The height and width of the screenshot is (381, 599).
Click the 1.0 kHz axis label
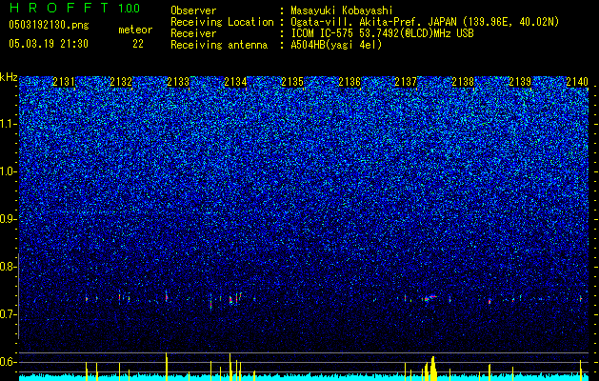[x=7, y=171]
